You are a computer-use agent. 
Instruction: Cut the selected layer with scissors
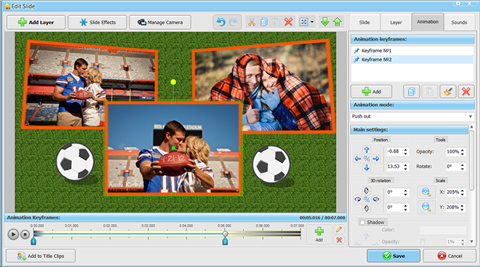click(252, 22)
